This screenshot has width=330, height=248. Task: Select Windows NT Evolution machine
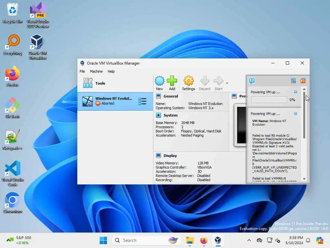pos(115,101)
